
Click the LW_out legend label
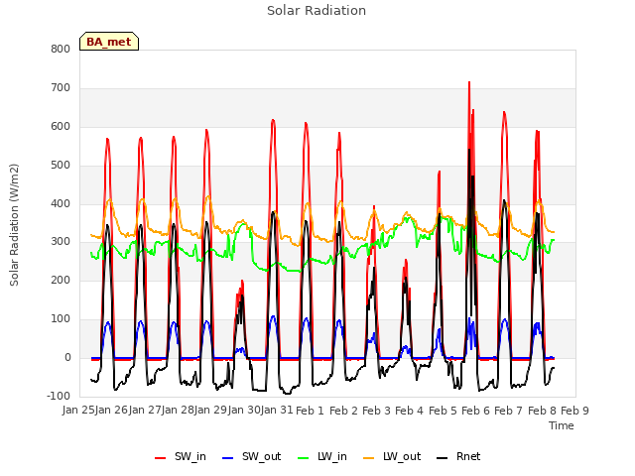coord(402,456)
